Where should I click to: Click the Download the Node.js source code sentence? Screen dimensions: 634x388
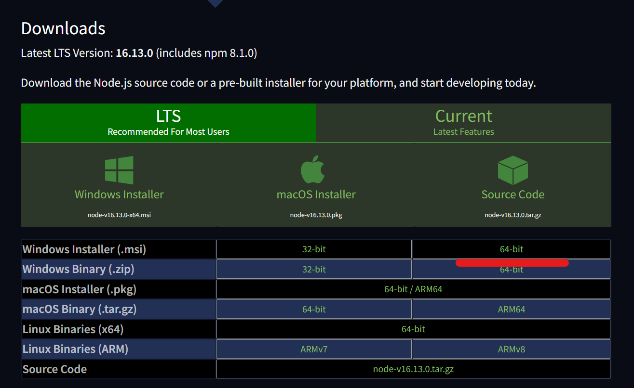coord(278,83)
